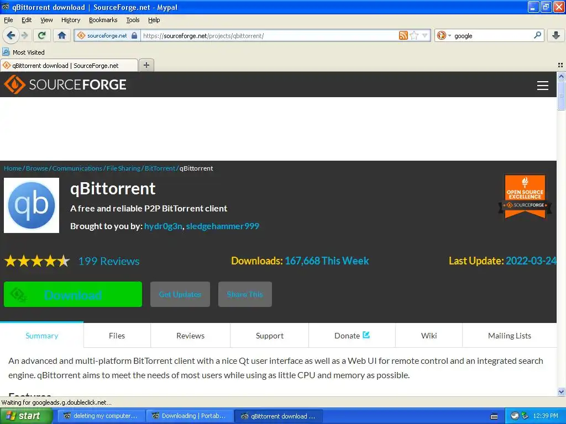The image size is (566, 424).
Task: Click Last Update date 2022-03-24
Action: point(531,261)
